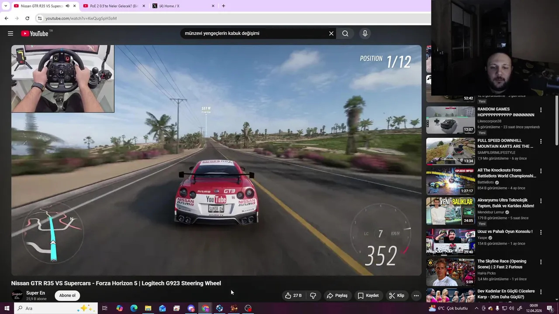This screenshot has width=559, height=314.
Task: Show hidden system tray icons
Action: [x=476, y=308]
